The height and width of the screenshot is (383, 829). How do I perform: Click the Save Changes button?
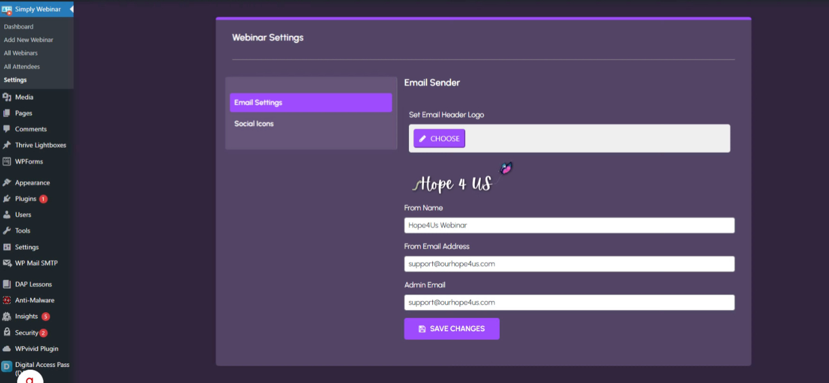pyautogui.click(x=451, y=328)
